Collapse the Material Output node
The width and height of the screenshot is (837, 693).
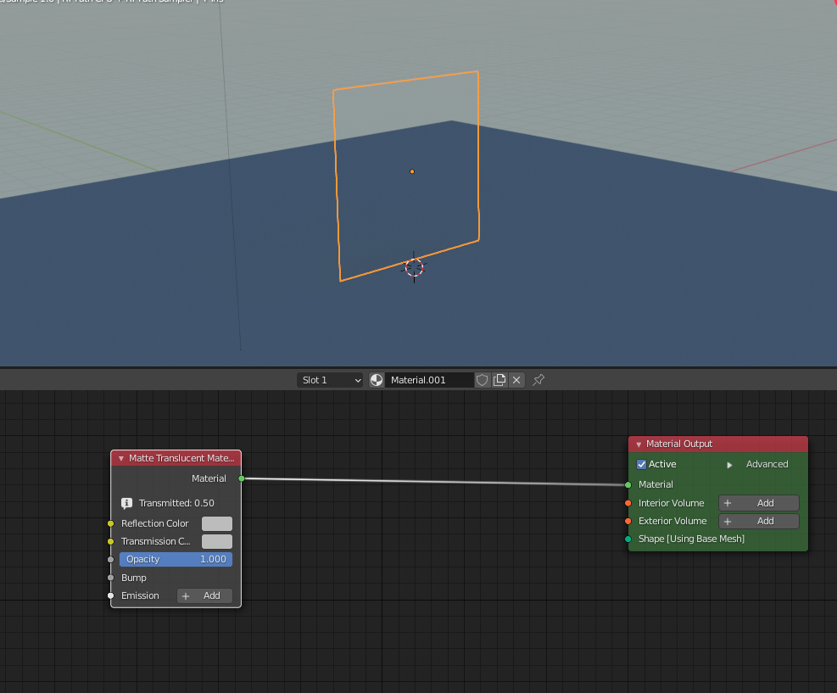coord(639,444)
